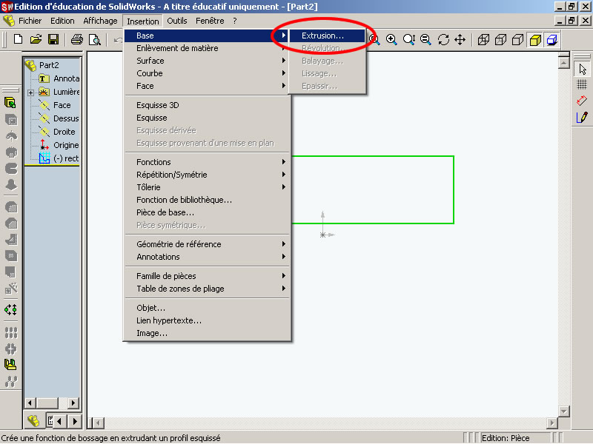Image resolution: width=593 pixels, height=444 pixels.
Task: Expand the Surface submenu
Action: tap(207, 61)
